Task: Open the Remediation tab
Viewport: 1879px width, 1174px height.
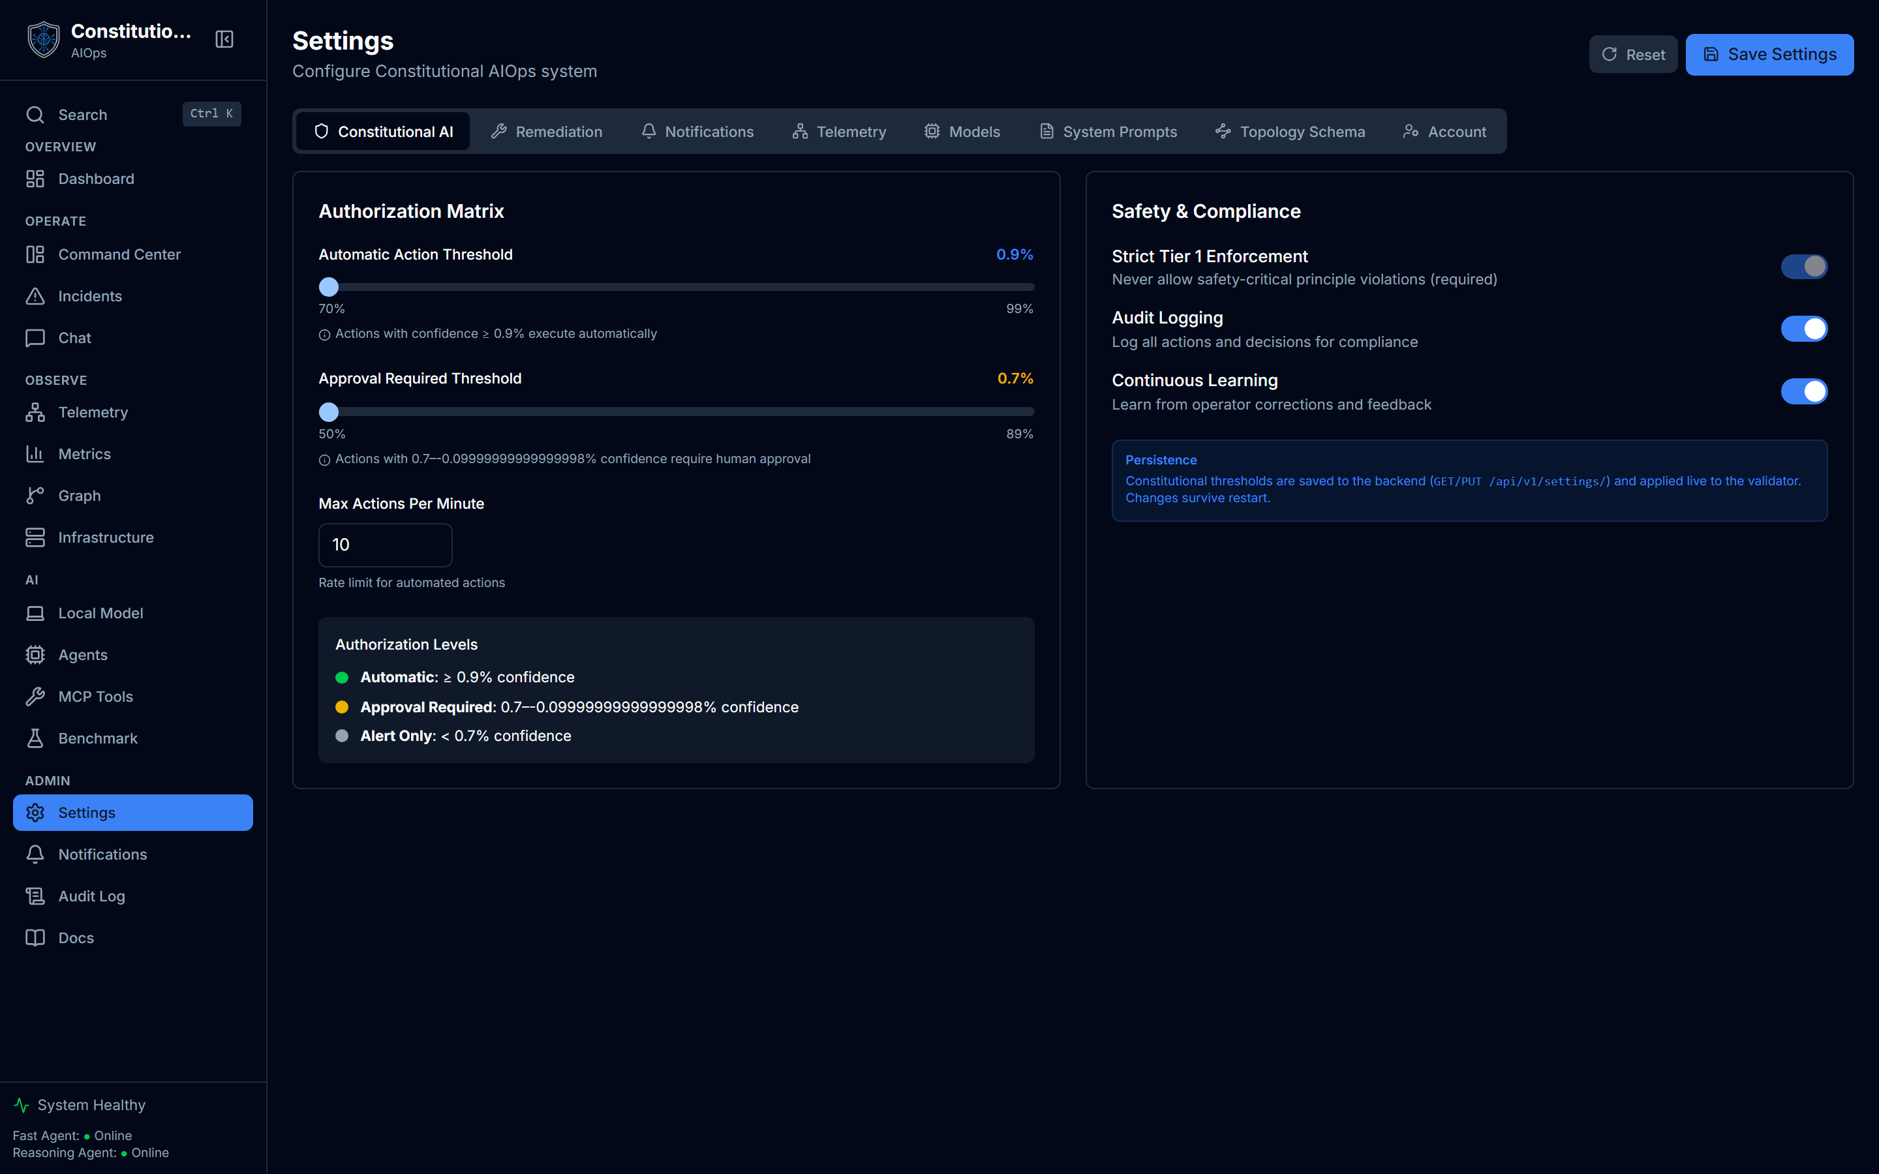Action: click(547, 131)
